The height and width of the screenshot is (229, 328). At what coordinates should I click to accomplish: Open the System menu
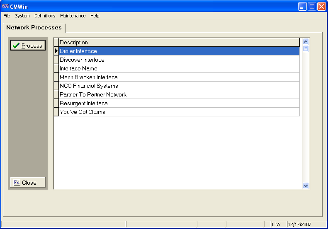coord(22,16)
